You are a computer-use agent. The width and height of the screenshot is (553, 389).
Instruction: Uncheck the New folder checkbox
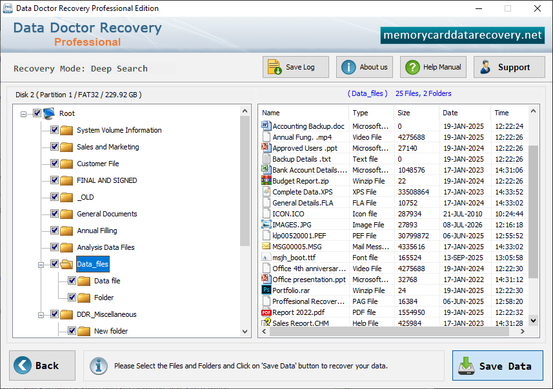(72, 331)
